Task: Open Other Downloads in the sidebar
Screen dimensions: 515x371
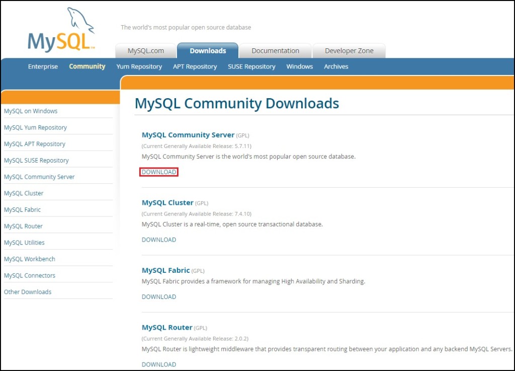Action: tap(28, 292)
